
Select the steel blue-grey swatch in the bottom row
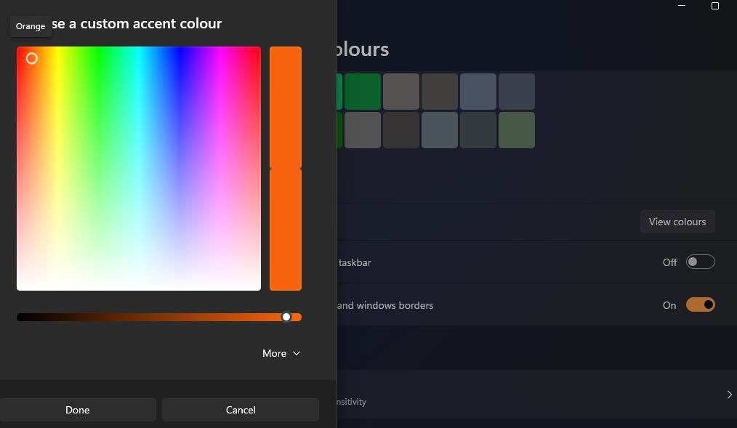440,129
